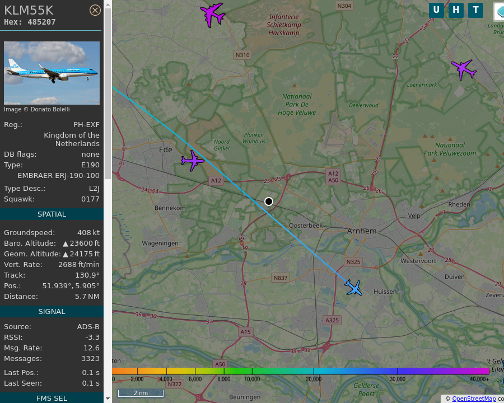504x403 pixels.
Task: Select the purple aircraft near Loenermark
Action: click(x=464, y=69)
